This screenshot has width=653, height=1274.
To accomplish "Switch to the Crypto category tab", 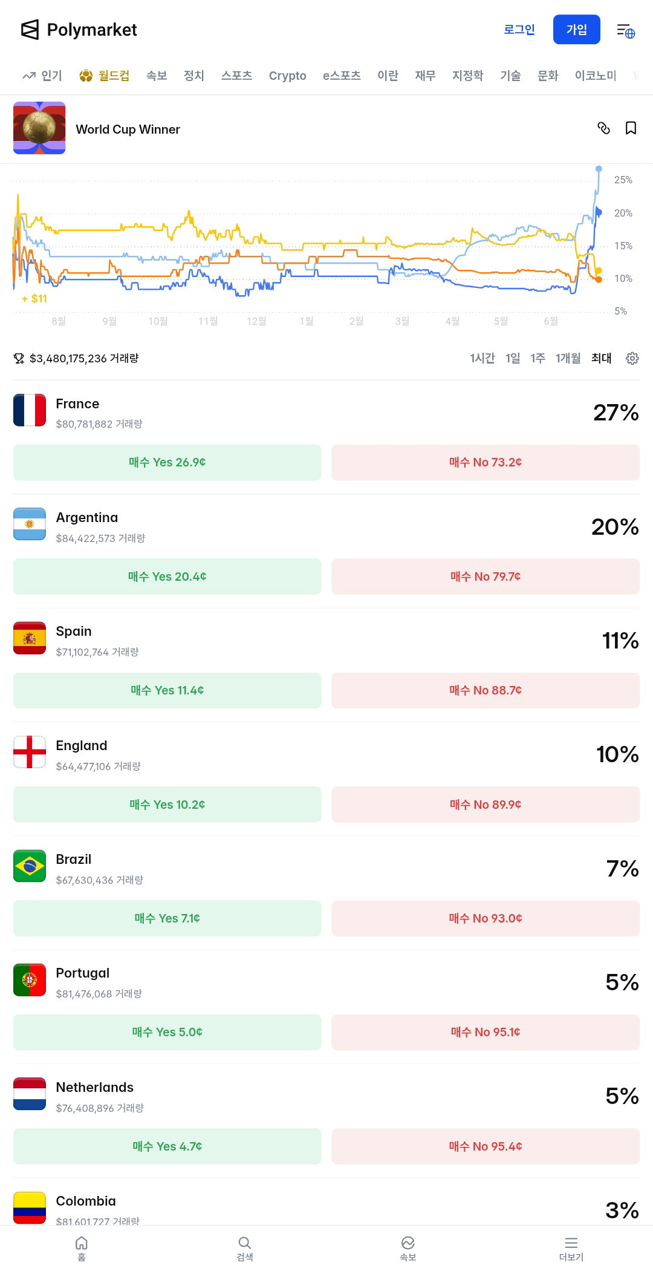I will point(288,76).
